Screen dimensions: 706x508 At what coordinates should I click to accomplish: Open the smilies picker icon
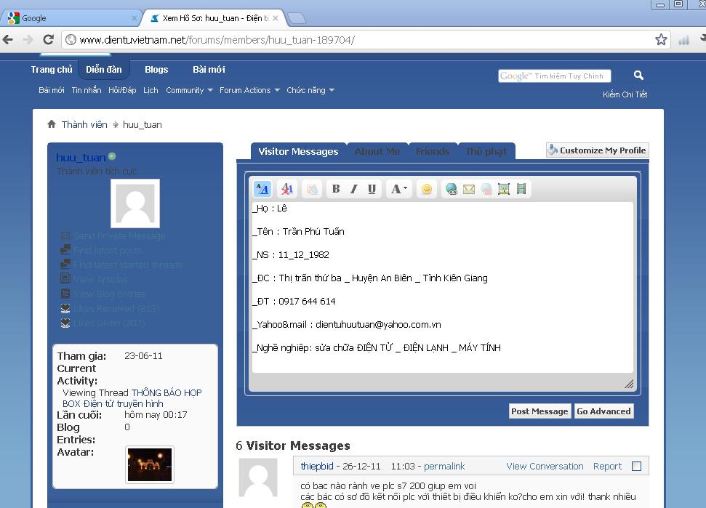click(x=426, y=189)
